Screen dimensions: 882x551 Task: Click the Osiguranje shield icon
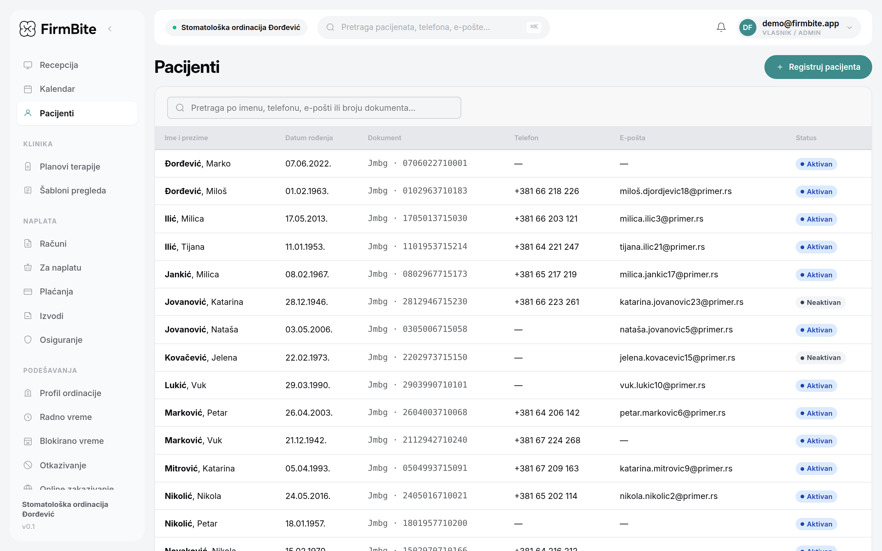[28, 340]
